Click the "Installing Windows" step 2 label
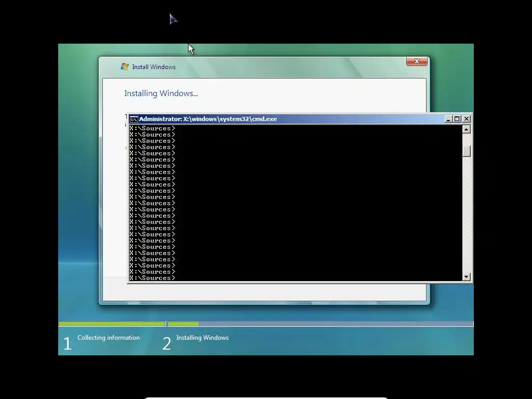 (203, 338)
